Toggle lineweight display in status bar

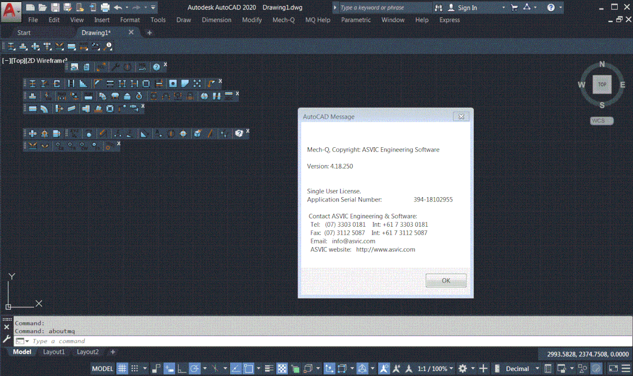coord(270,369)
